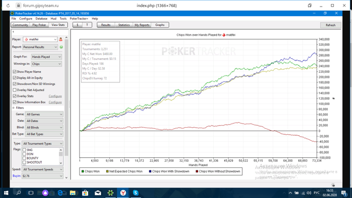Screen dimensions: 352x198
Task: Open Skype from the taskbar
Action: point(136,193)
